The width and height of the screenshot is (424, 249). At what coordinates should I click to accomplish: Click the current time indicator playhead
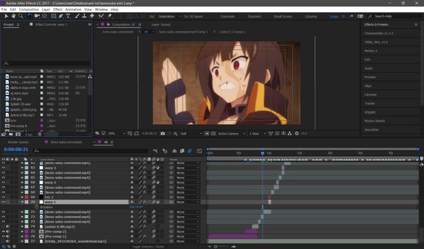coord(263,153)
